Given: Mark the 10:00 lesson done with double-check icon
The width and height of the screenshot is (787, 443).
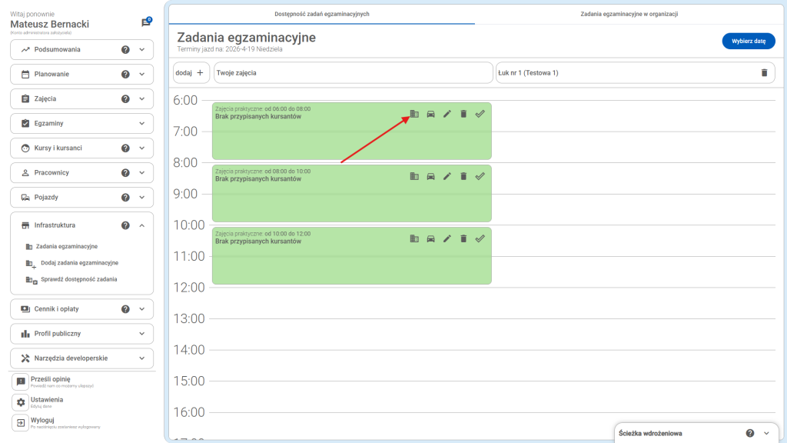Looking at the screenshot, I should (x=480, y=238).
